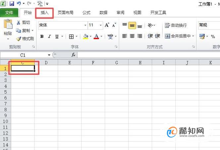Screen dimensions: 220x150
Task: Customize quick access toolbar dropdown arrow
Action: [x=47, y=4]
